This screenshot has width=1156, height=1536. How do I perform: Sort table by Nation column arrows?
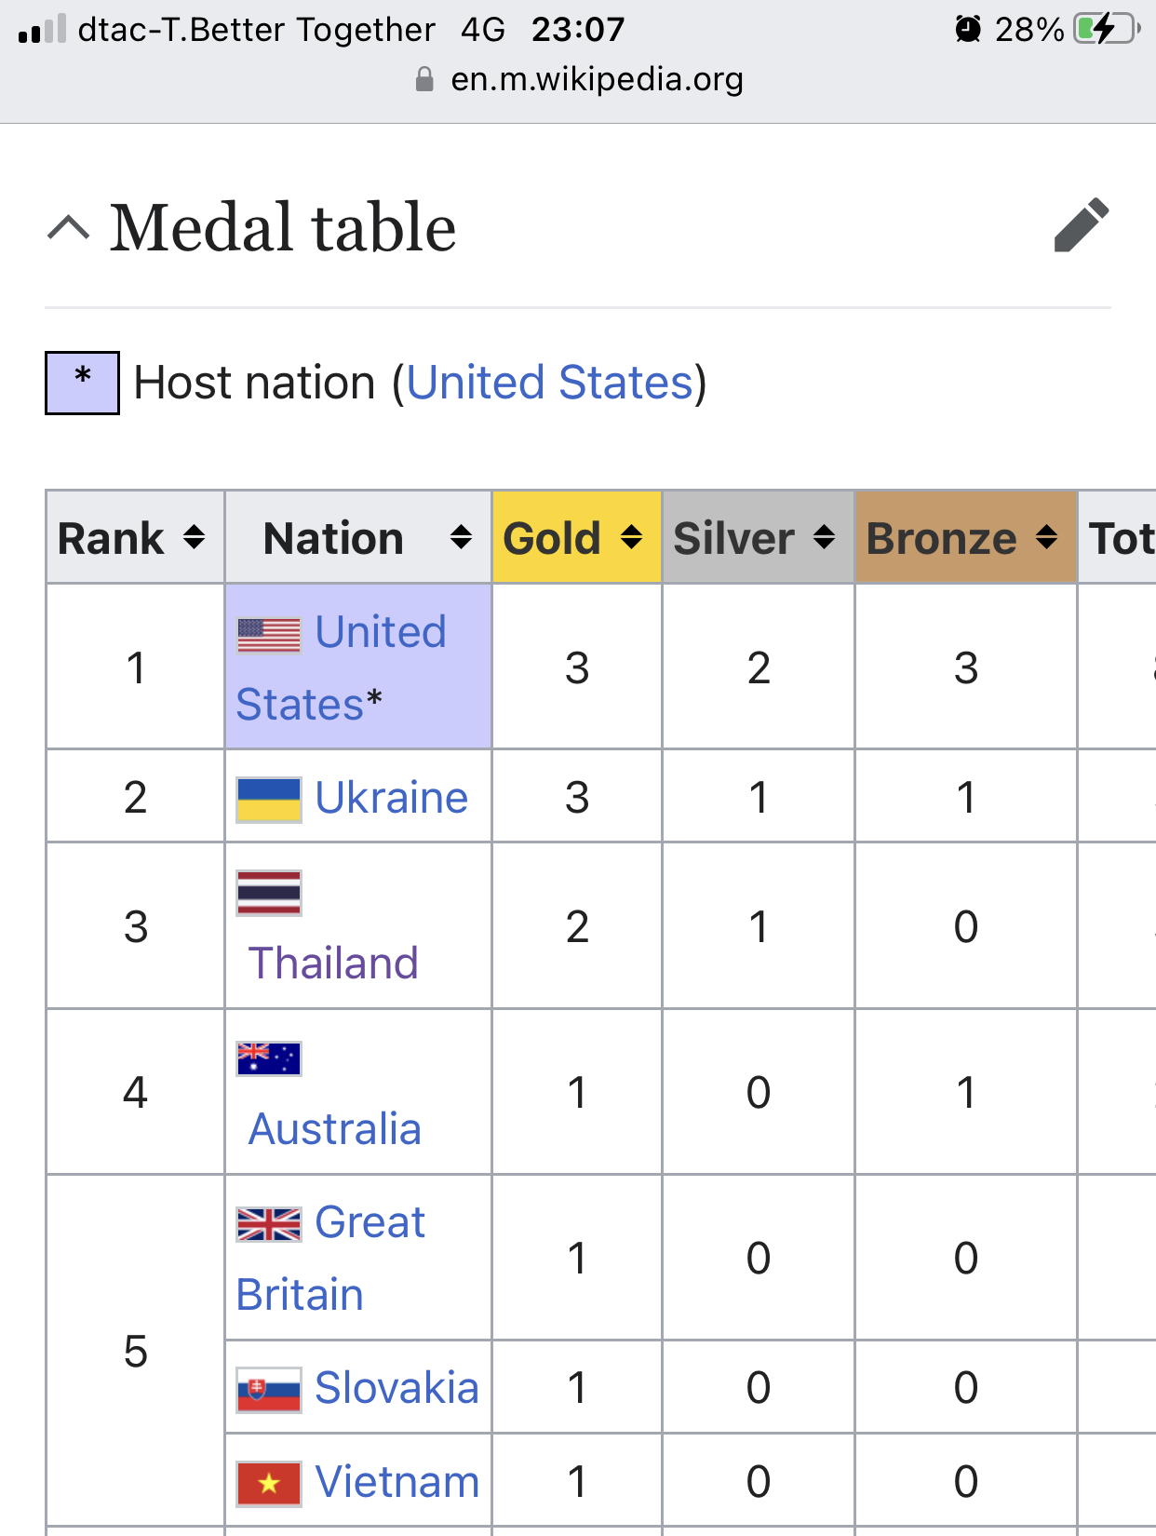[461, 537]
